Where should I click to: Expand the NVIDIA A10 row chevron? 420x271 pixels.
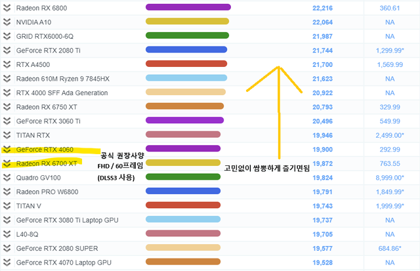[x=7, y=22]
